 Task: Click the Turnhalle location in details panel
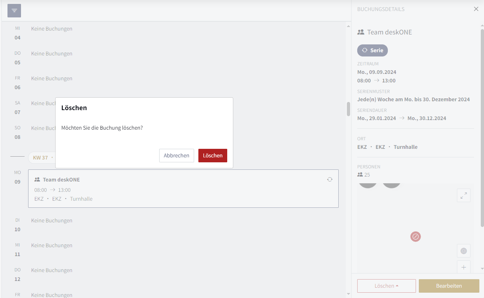pos(406,147)
